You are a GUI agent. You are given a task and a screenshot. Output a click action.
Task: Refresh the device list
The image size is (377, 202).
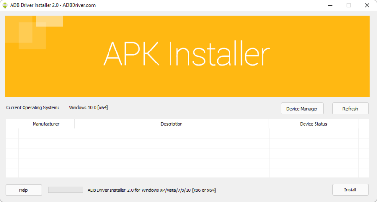(x=350, y=109)
